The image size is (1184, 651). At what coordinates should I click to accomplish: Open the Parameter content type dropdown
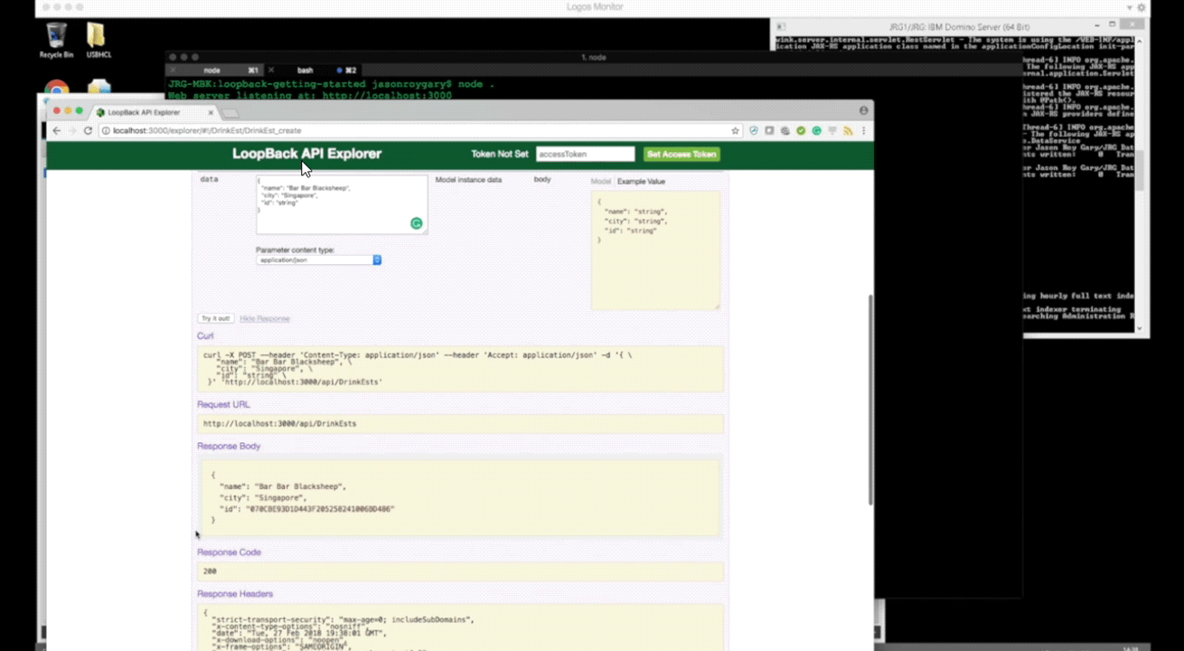[318, 259]
